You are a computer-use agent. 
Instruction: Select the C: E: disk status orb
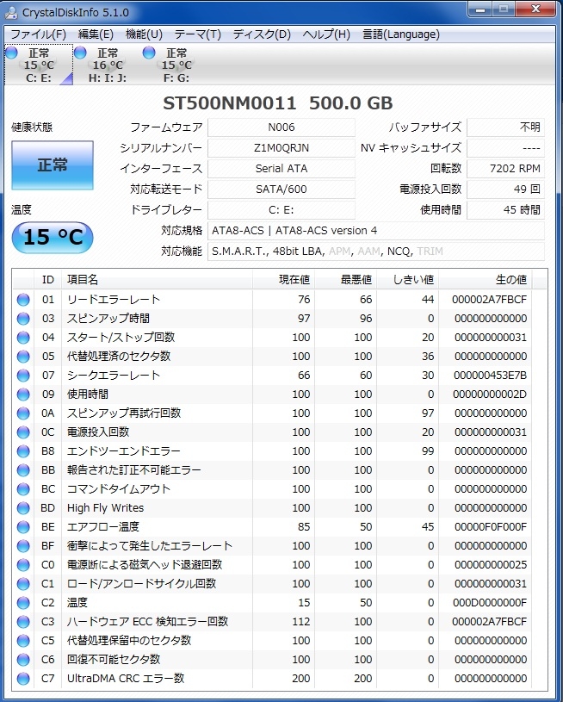click(11, 53)
